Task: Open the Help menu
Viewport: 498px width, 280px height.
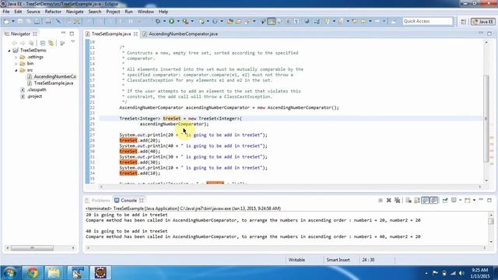Action: click(x=163, y=12)
